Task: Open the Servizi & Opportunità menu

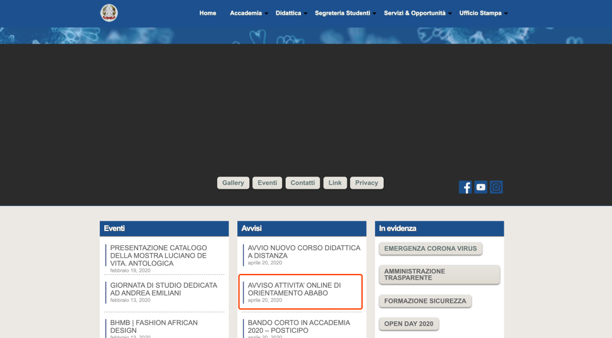Action: pyautogui.click(x=414, y=13)
